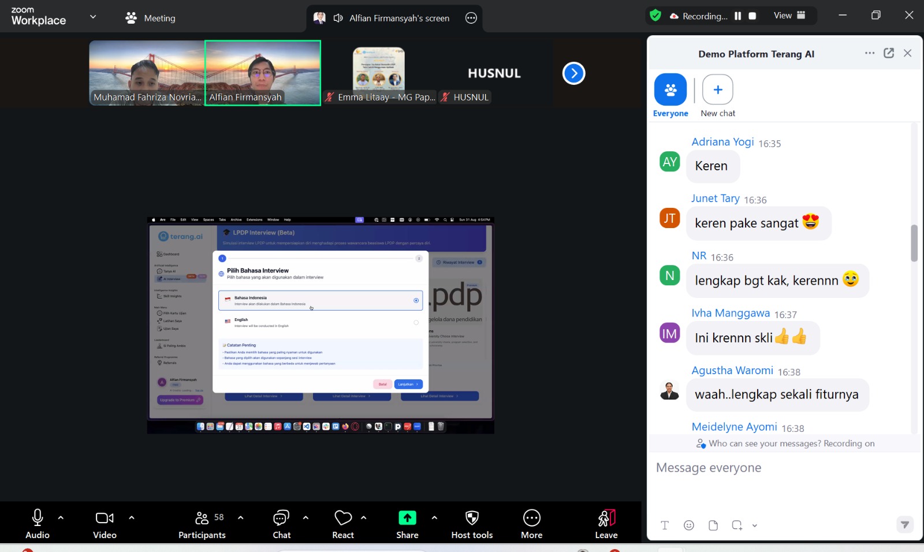The width and height of the screenshot is (924, 552).
Task: Expand share options arrow beside Share
Action: click(434, 518)
